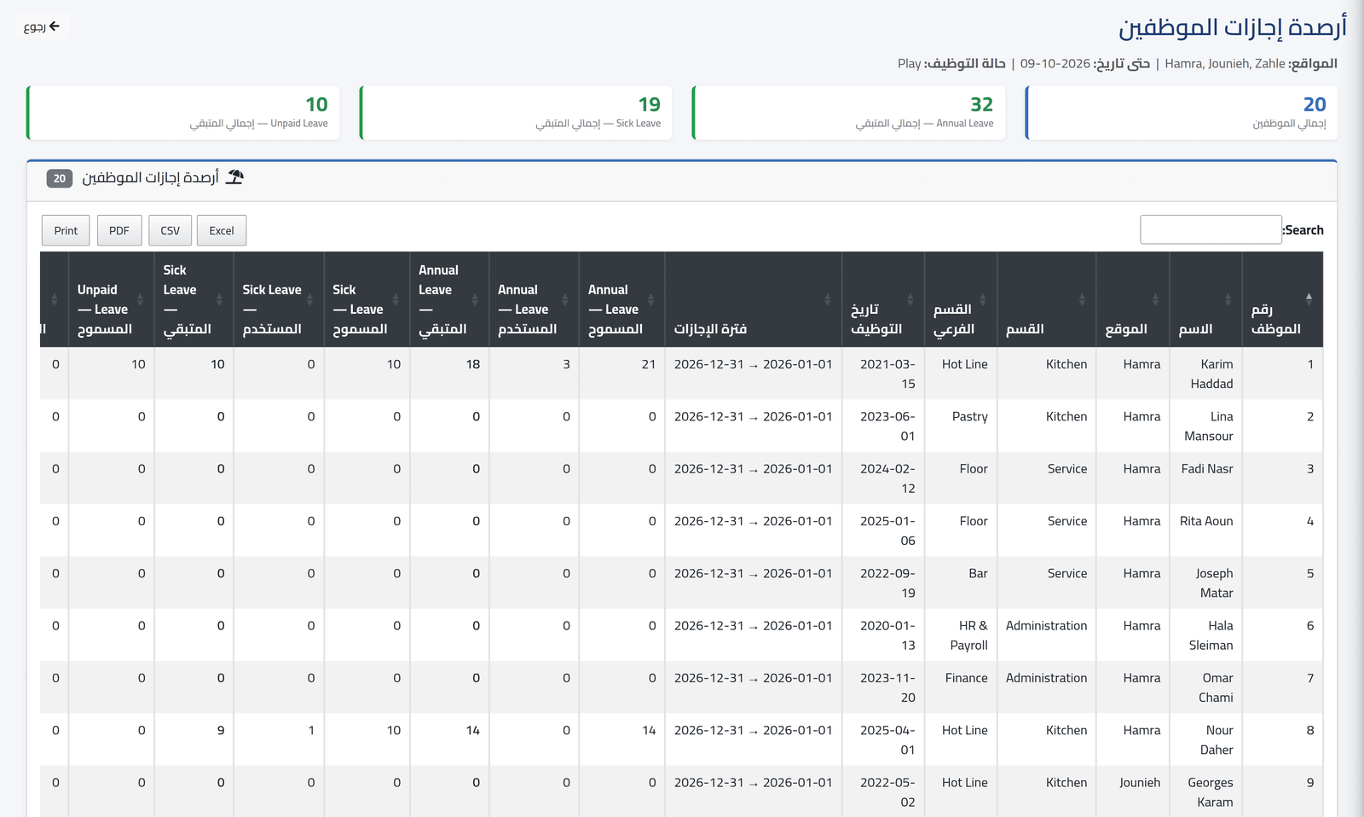Sort by الاسم column header

1205,299
